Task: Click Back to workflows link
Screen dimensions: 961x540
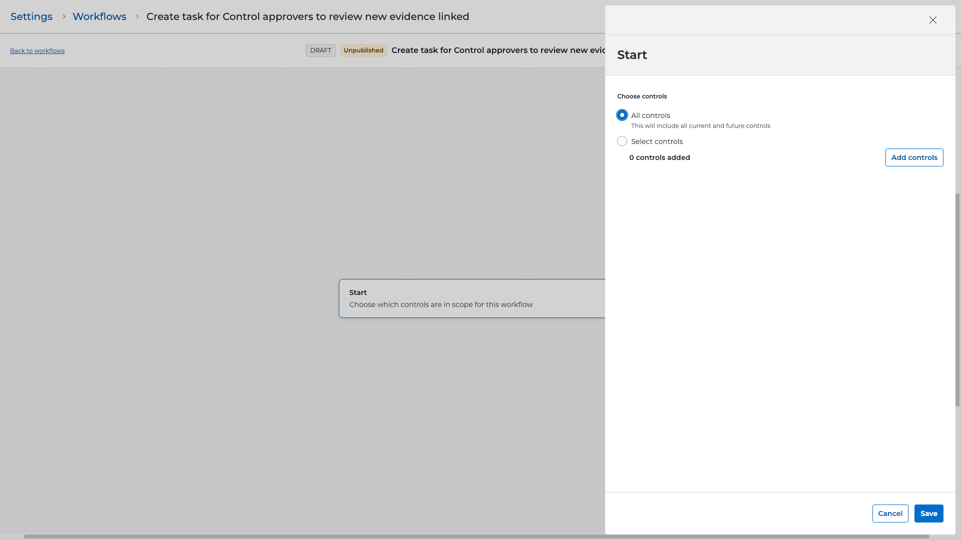Action: [x=37, y=51]
